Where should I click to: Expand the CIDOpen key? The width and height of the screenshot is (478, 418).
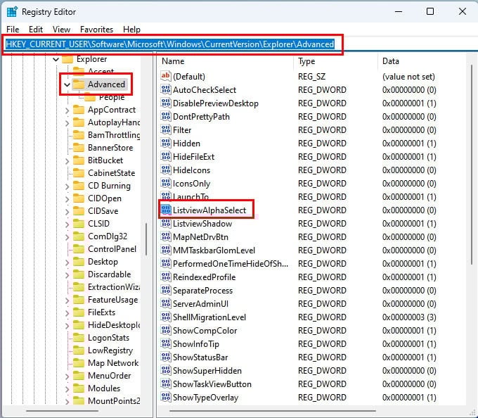click(67, 199)
